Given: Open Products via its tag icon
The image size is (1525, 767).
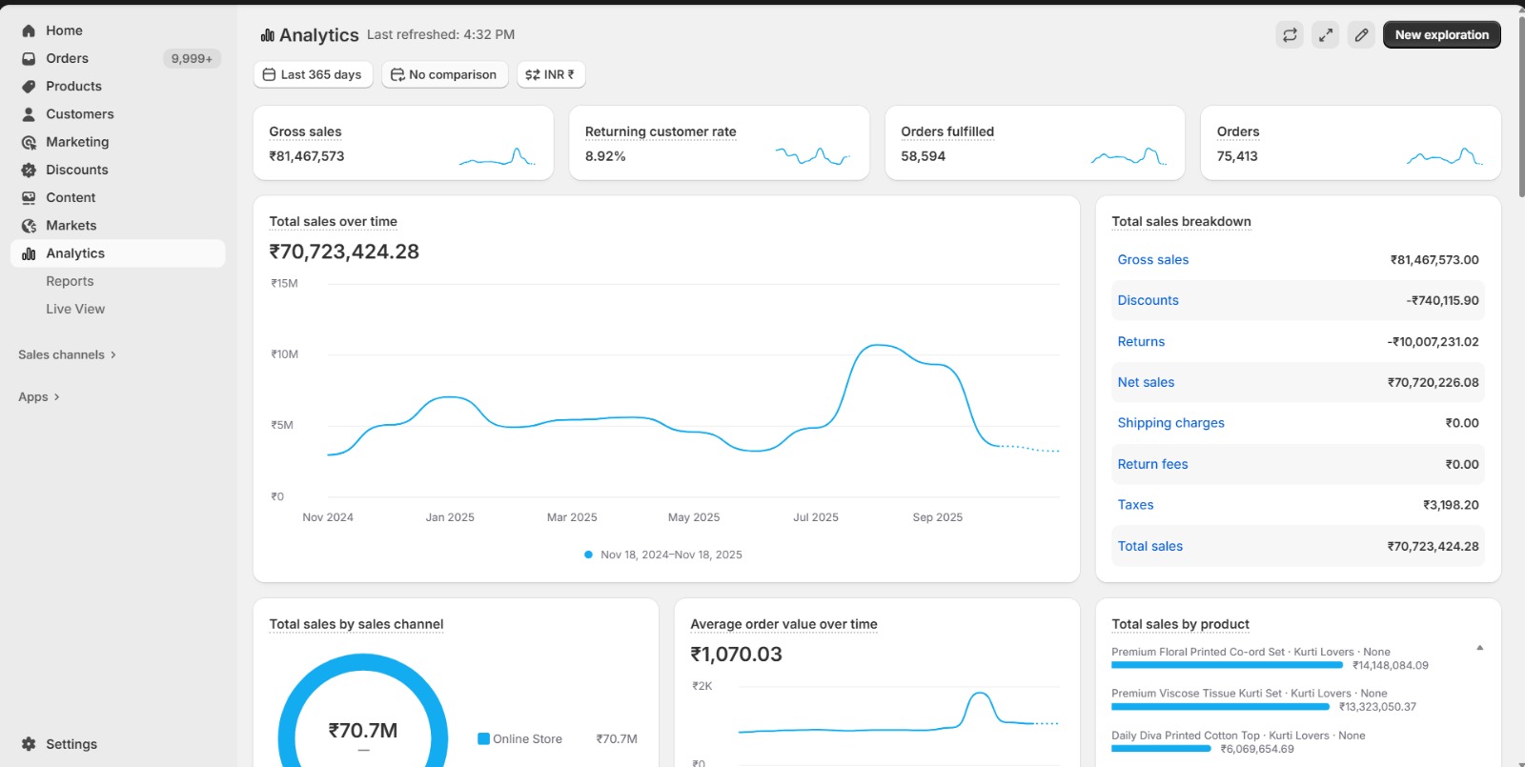Looking at the screenshot, I should pos(29,87).
